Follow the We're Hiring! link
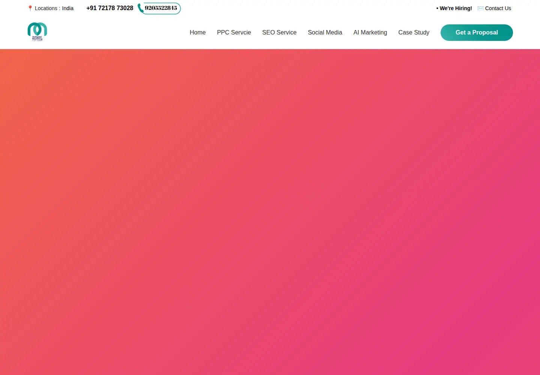The height and width of the screenshot is (375, 540). [454, 8]
